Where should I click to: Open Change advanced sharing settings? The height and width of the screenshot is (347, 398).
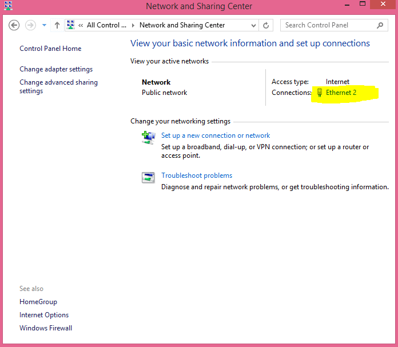[x=58, y=86]
